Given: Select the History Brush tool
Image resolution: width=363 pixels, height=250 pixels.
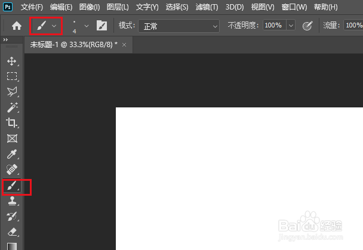Looking at the screenshot, I should click(x=11, y=216).
